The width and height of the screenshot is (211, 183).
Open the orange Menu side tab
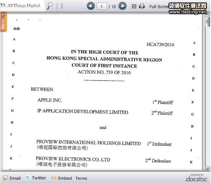coord(3,22)
